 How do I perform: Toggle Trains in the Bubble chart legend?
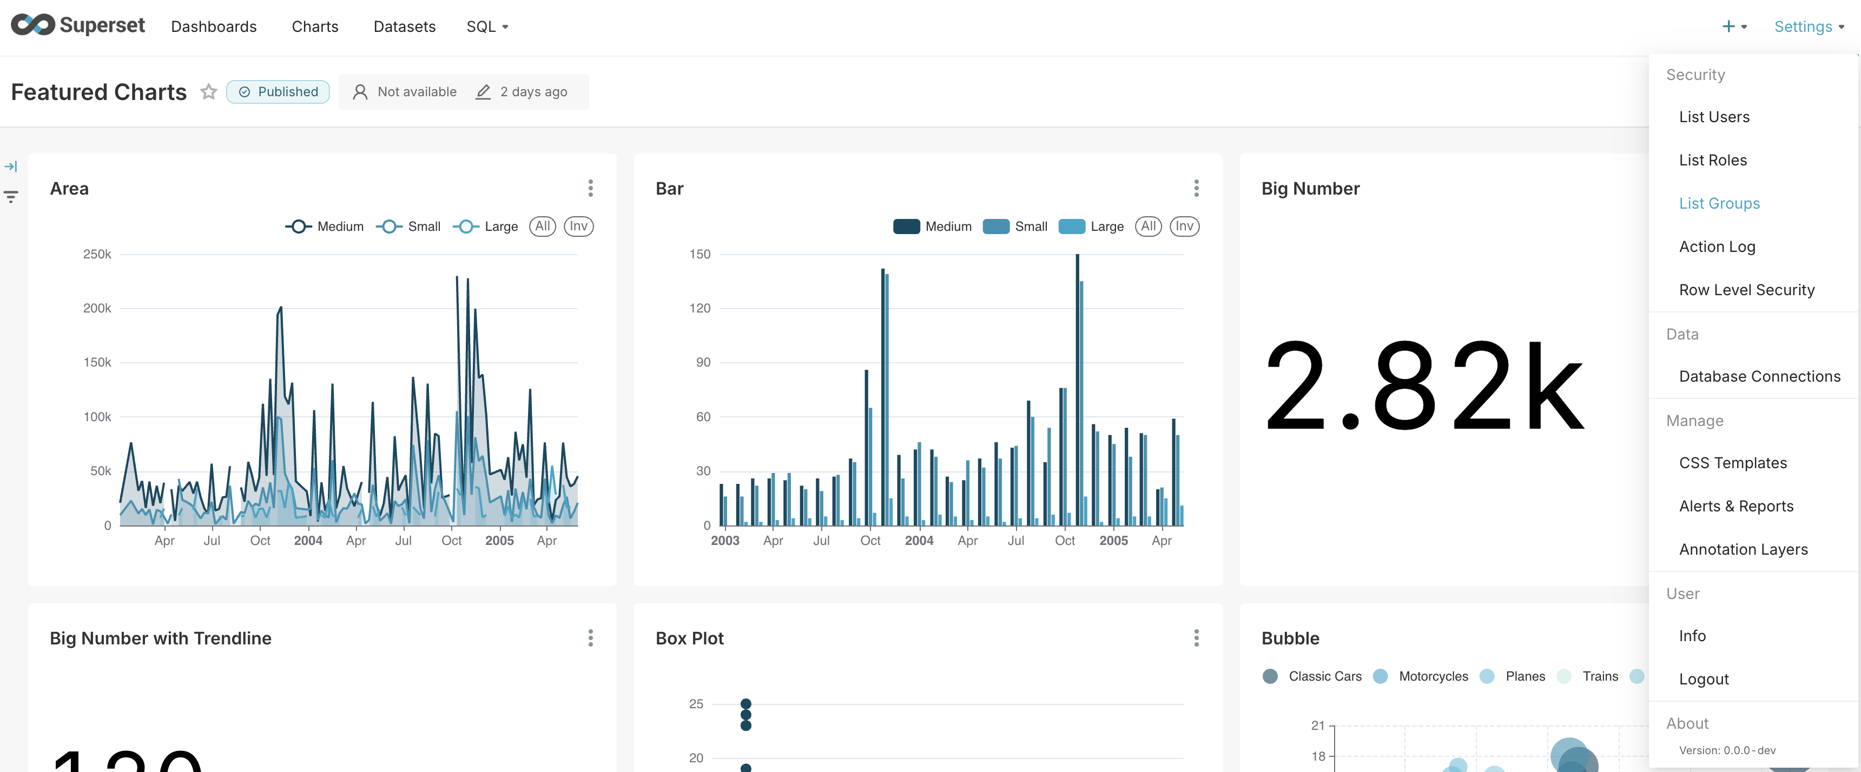point(1587,676)
